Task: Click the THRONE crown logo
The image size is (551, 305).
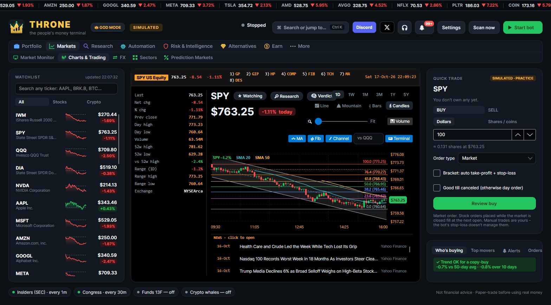Action: tap(16, 27)
